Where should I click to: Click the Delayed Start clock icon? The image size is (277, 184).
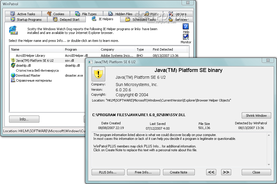pos(55,19)
